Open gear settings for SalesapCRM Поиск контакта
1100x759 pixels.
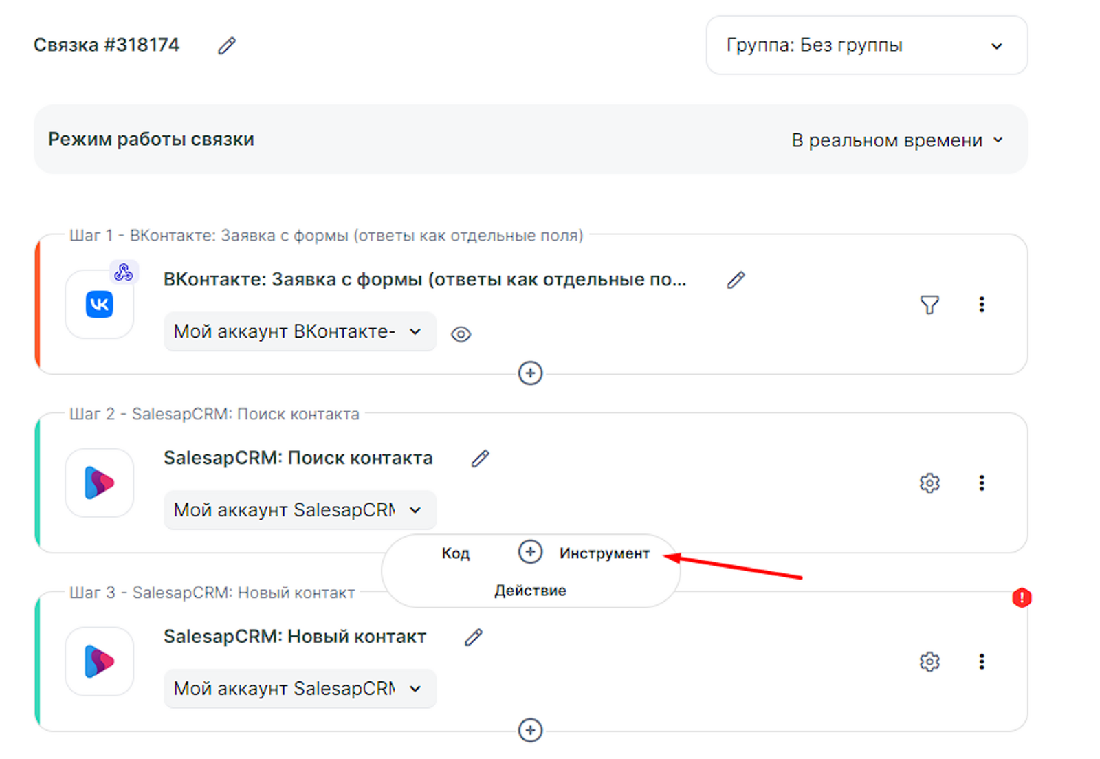[929, 483]
